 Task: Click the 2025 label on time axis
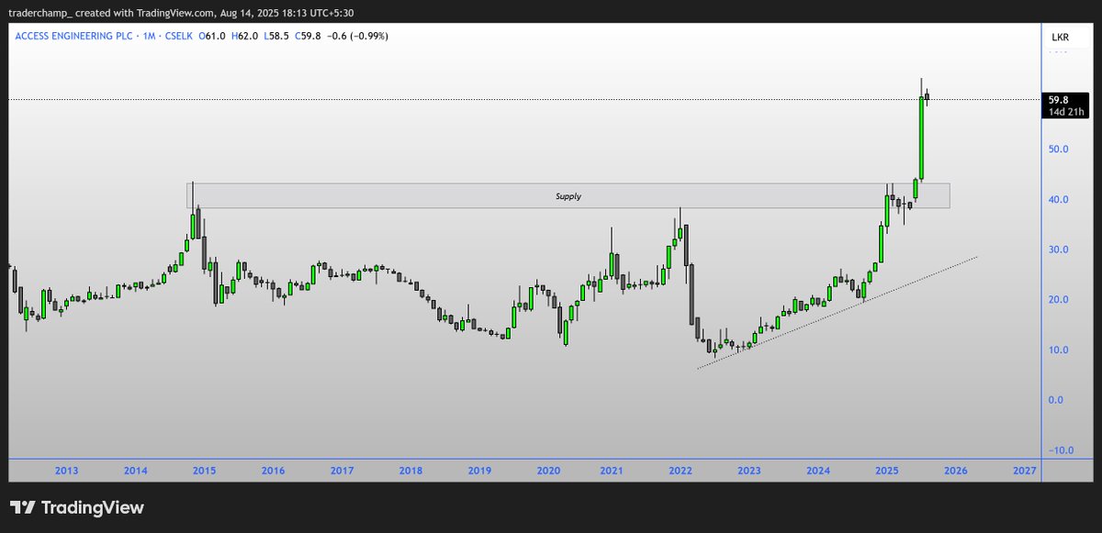[886, 471]
